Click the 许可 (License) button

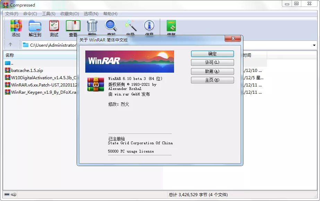(x=212, y=62)
